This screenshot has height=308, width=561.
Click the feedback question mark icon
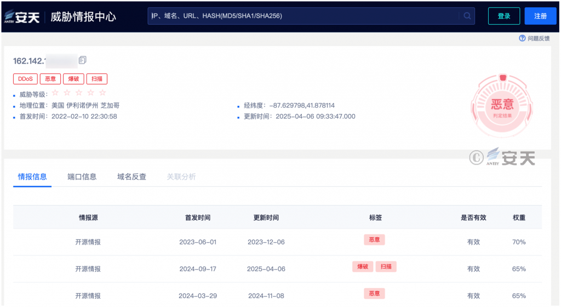click(x=522, y=38)
